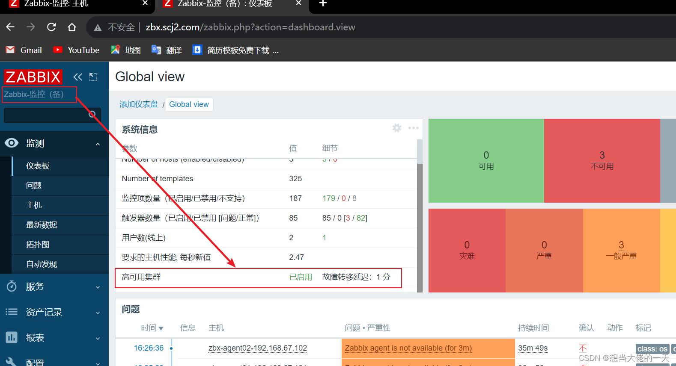
Task: Close the 仪表板 browser tab
Action: coord(299,3)
